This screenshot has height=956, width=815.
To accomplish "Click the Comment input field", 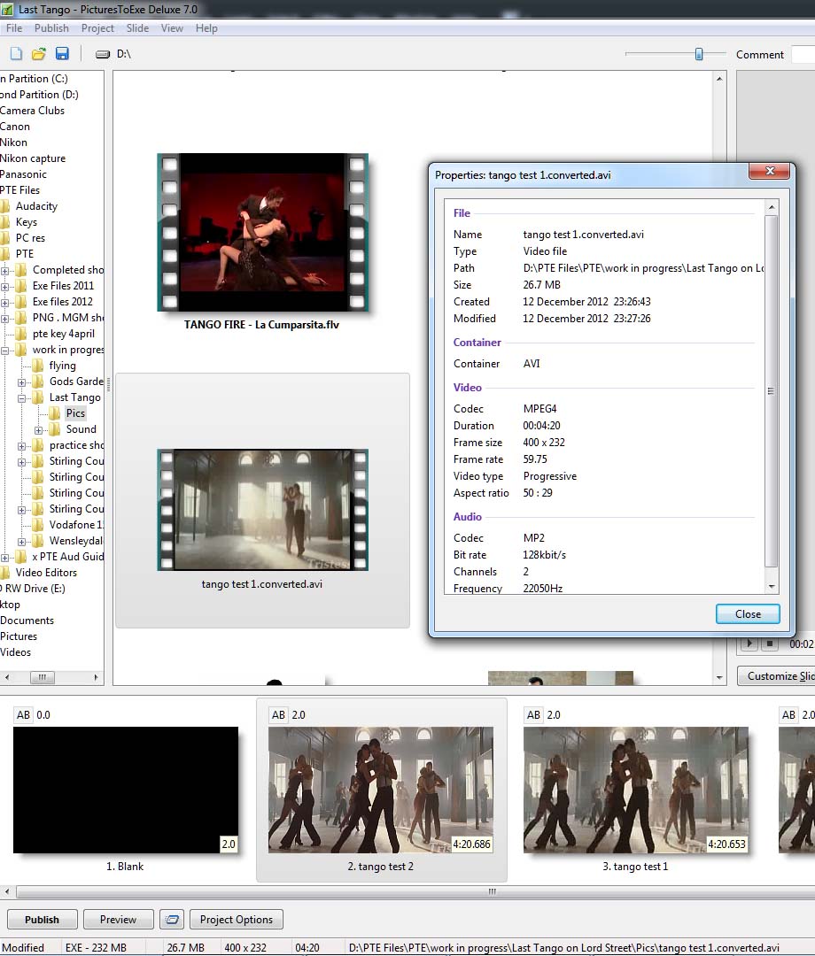I will coord(803,54).
